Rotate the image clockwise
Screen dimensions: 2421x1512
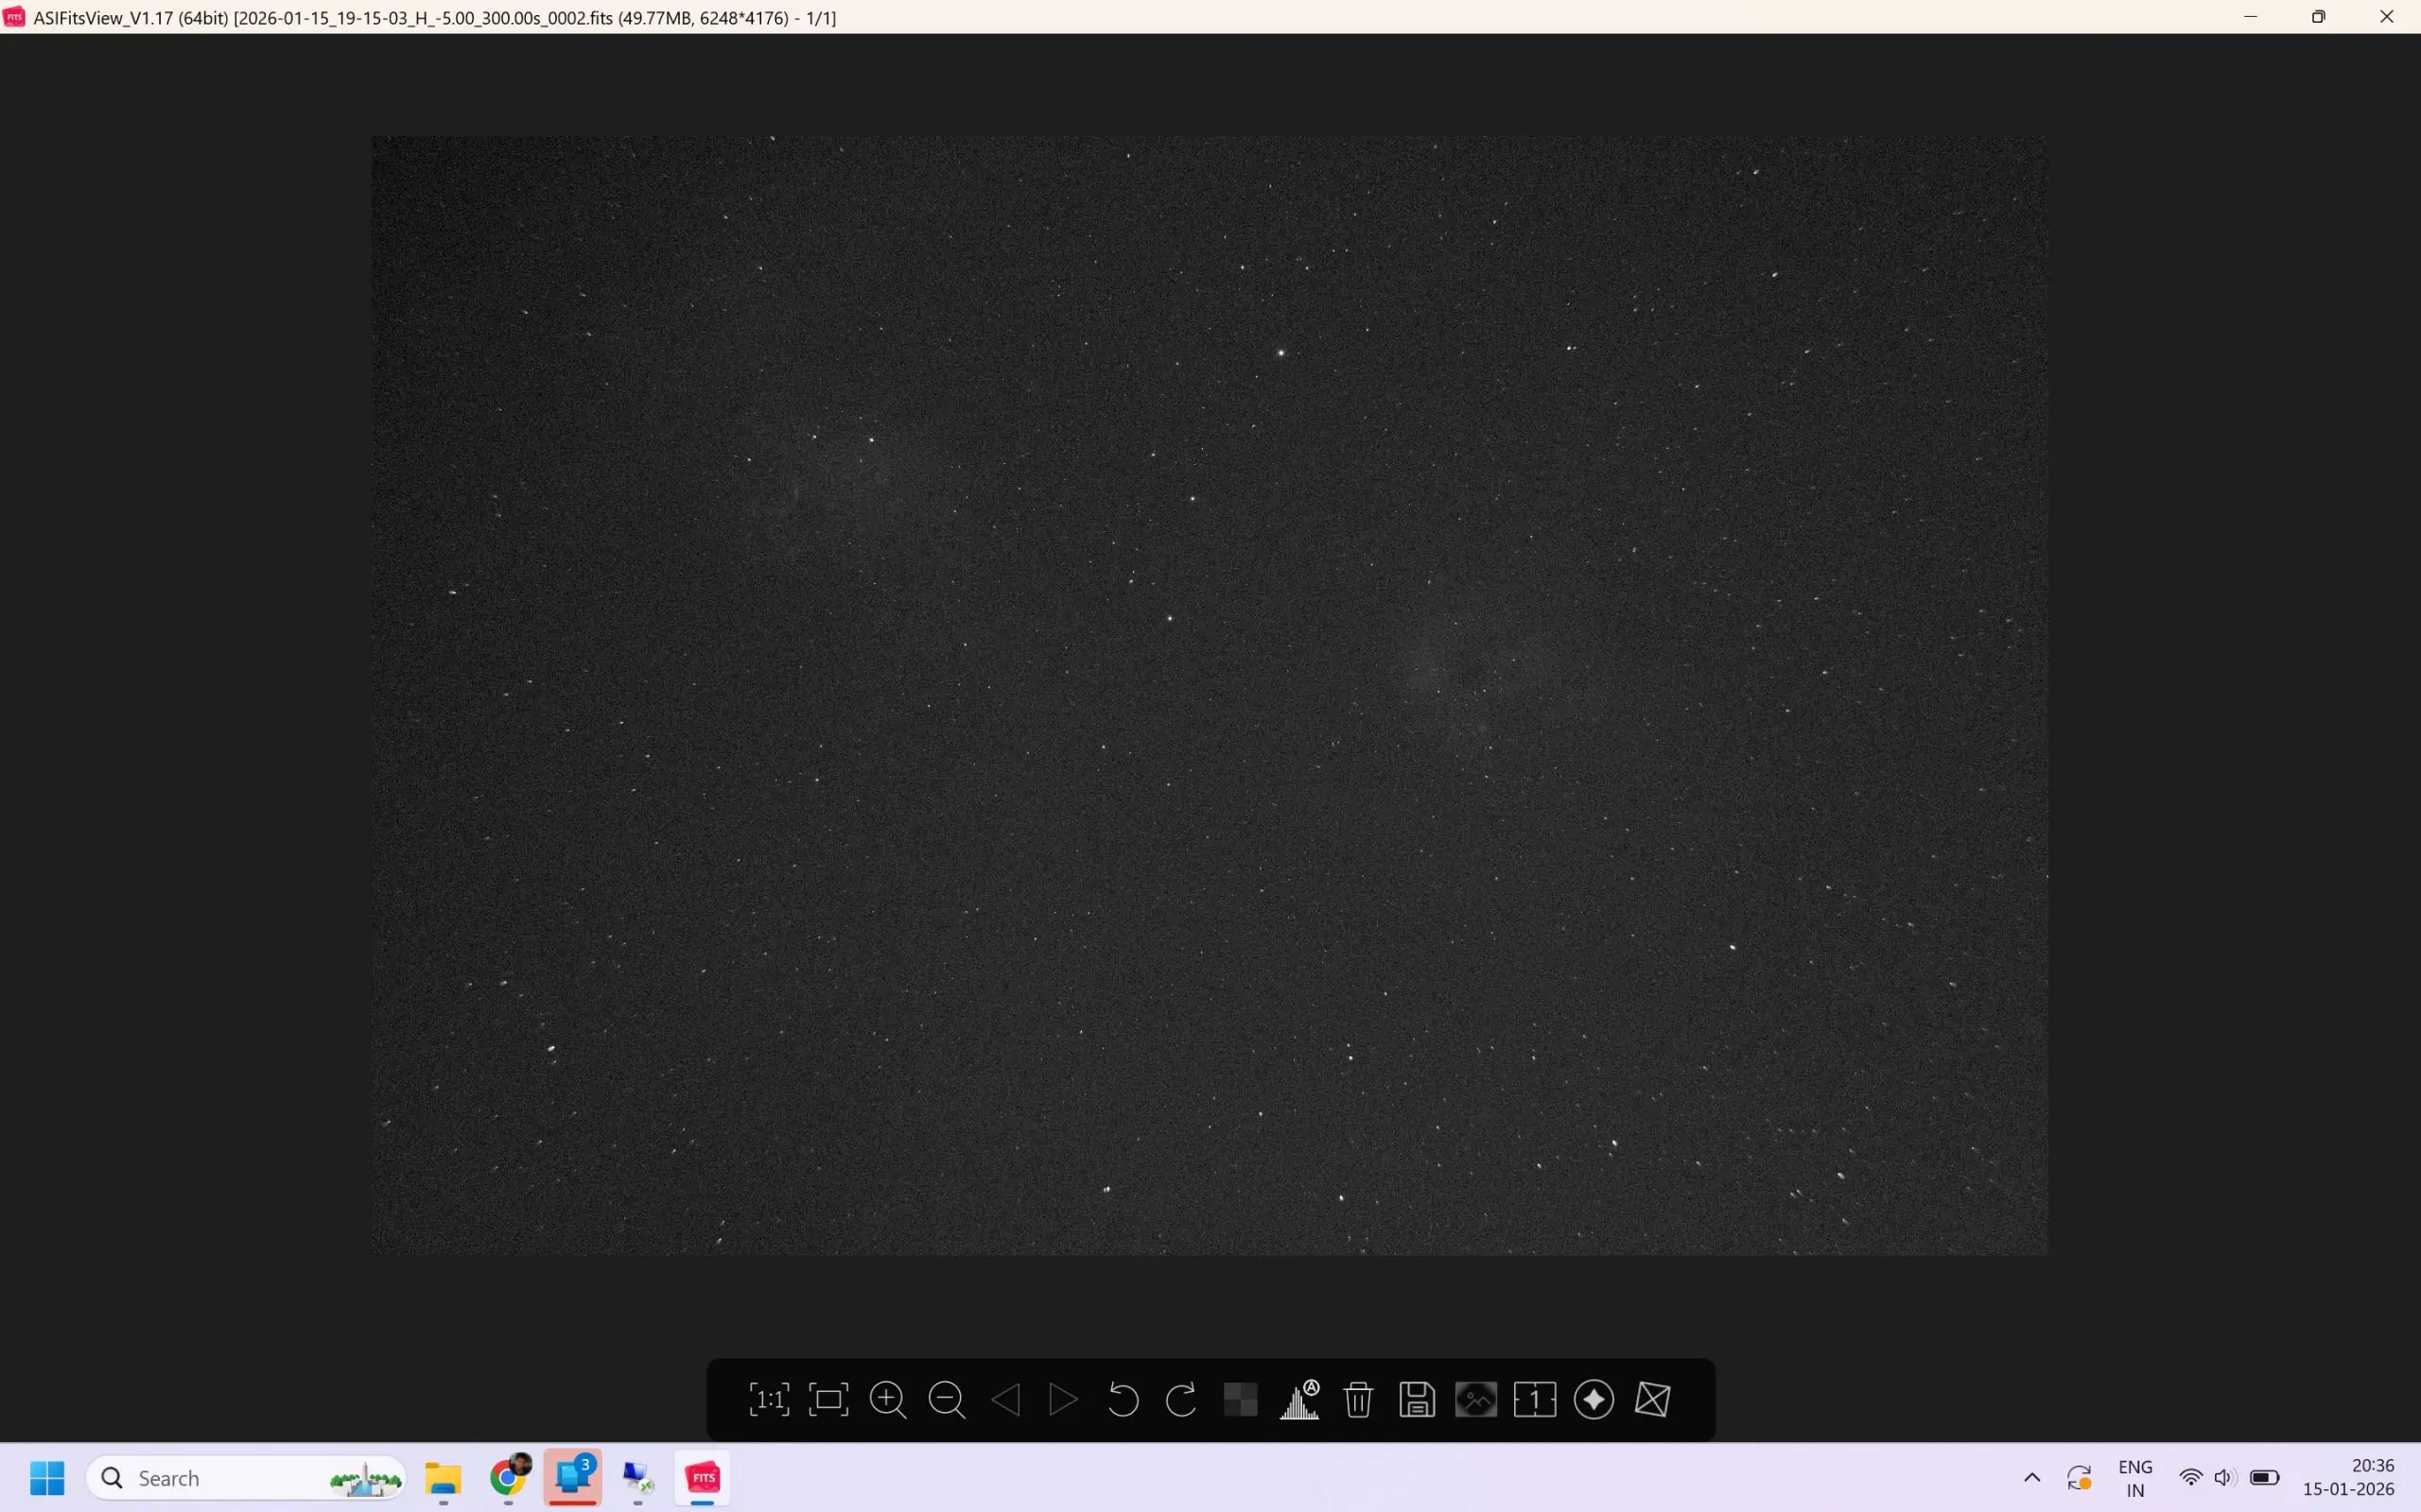pos(1180,1400)
